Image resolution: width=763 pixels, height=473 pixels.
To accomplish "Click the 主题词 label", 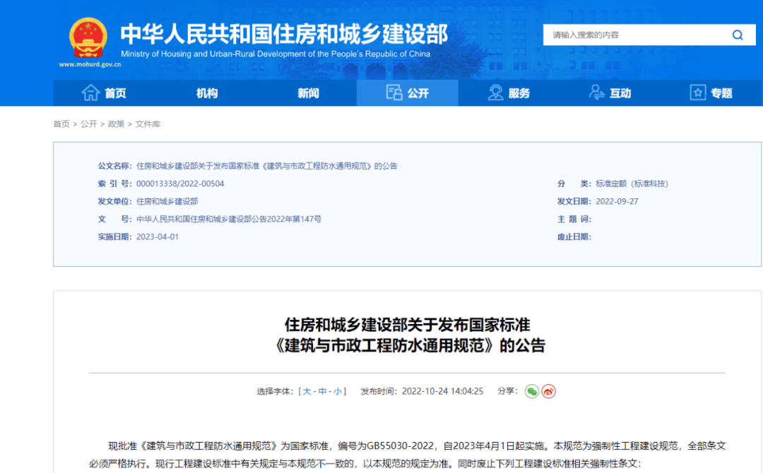I will click(x=574, y=220).
